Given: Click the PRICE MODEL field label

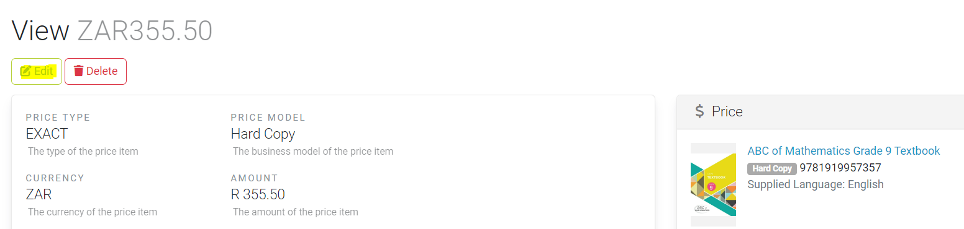Looking at the screenshot, I should pyautogui.click(x=268, y=118).
